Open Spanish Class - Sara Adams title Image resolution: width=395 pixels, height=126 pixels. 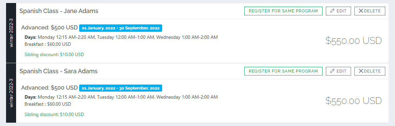pos(58,71)
